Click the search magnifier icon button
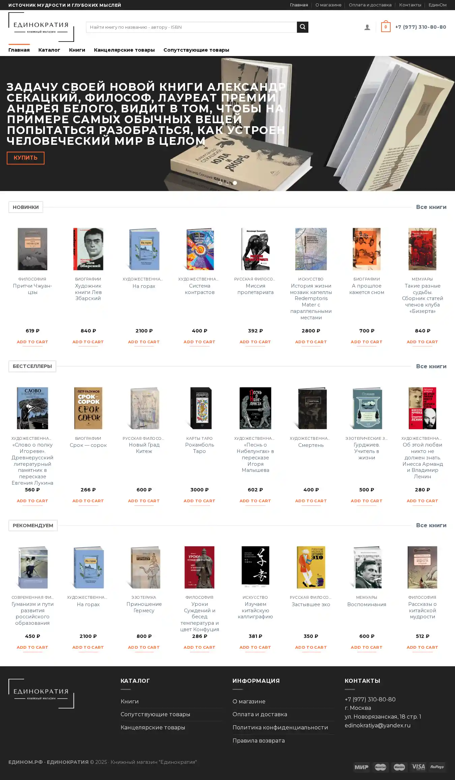The image size is (455, 780). pos(302,27)
